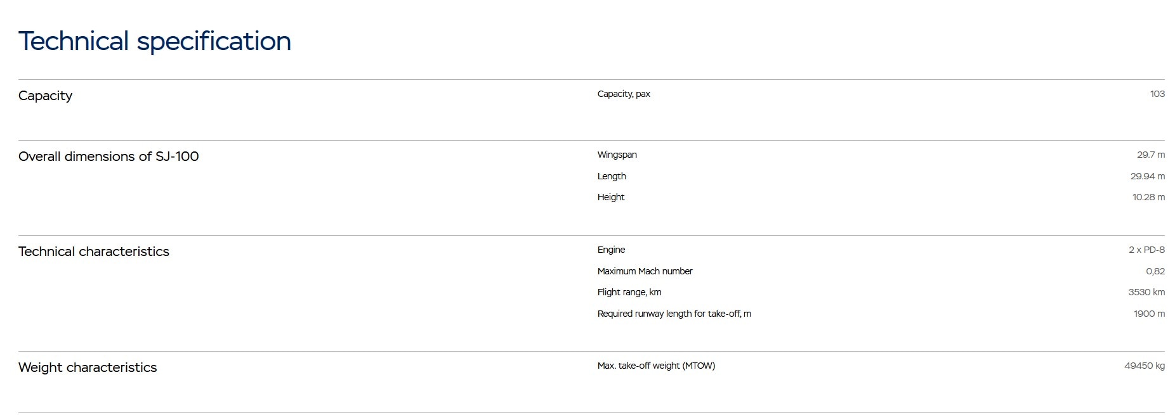Click the Engine label
The height and width of the screenshot is (415, 1175).
coord(610,250)
